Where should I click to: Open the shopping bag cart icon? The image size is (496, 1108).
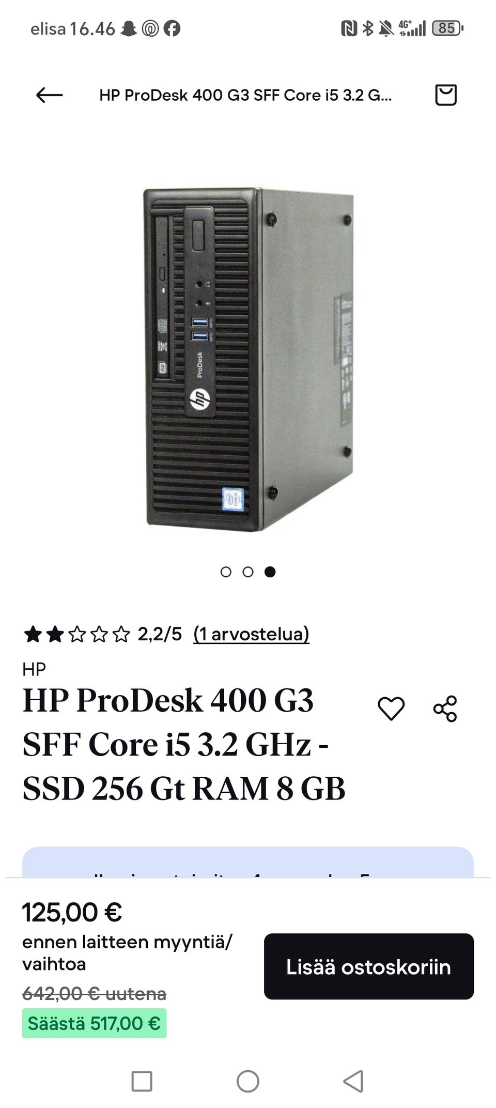point(445,95)
